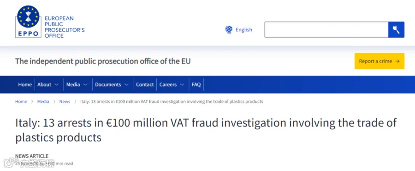415x171 pixels.
Task: Focus the site search text field
Action: (326, 29)
